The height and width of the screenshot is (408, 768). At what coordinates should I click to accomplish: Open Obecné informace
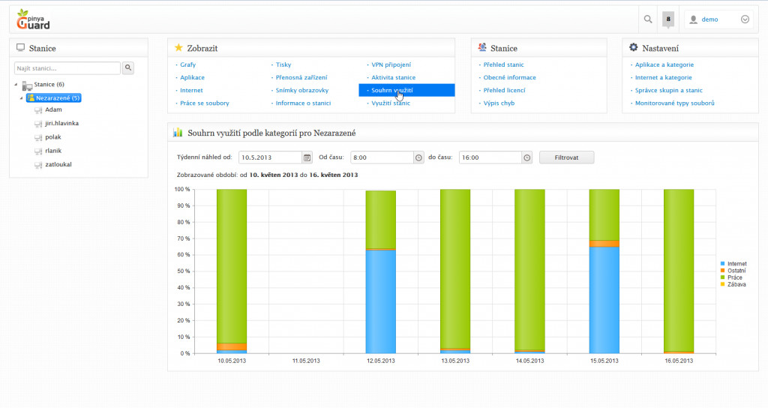click(509, 77)
